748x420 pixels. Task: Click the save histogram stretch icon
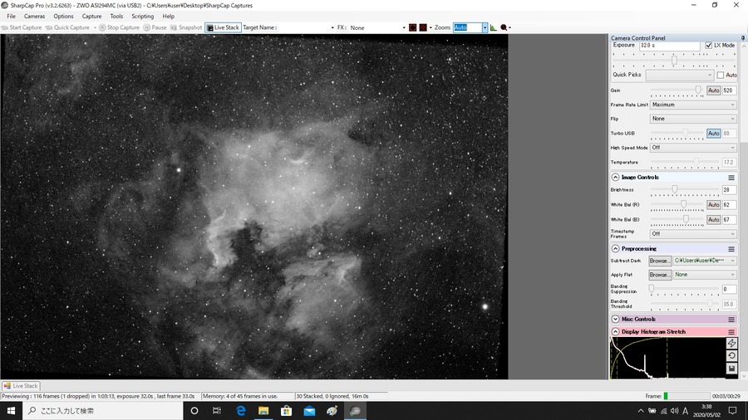tap(731, 368)
